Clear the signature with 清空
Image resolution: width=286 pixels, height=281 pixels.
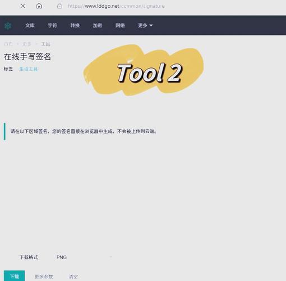tap(73, 277)
